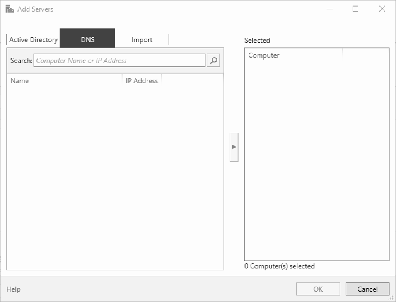Click the Name column header

20,80
